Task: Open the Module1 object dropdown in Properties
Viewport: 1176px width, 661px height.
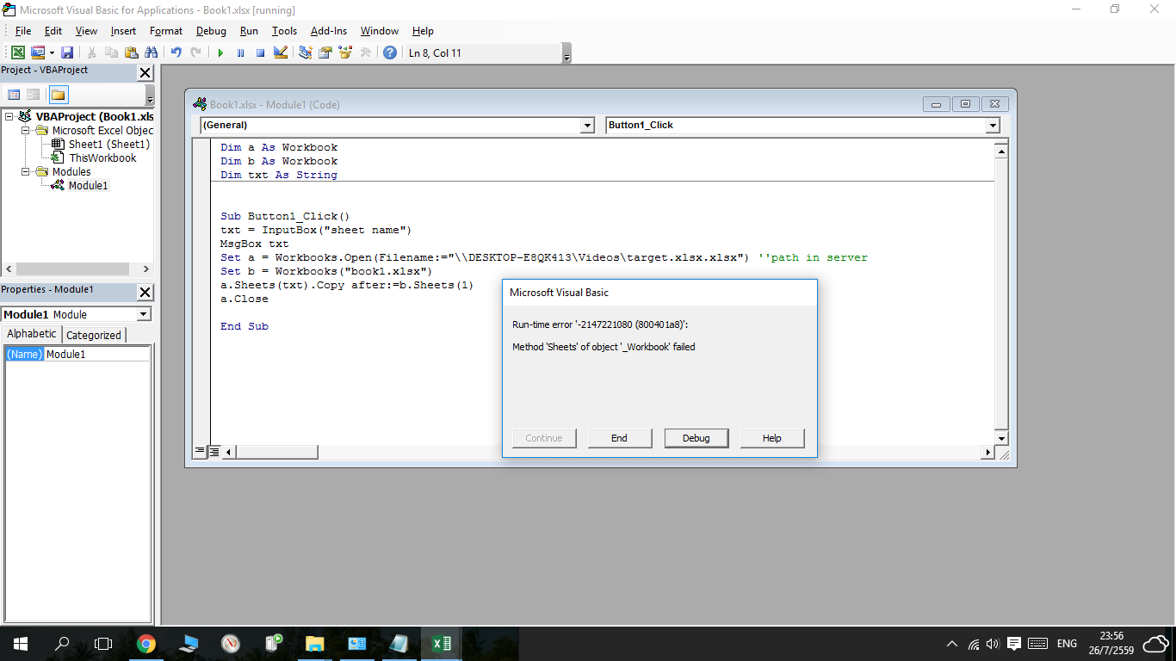Action: (x=144, y=315)
